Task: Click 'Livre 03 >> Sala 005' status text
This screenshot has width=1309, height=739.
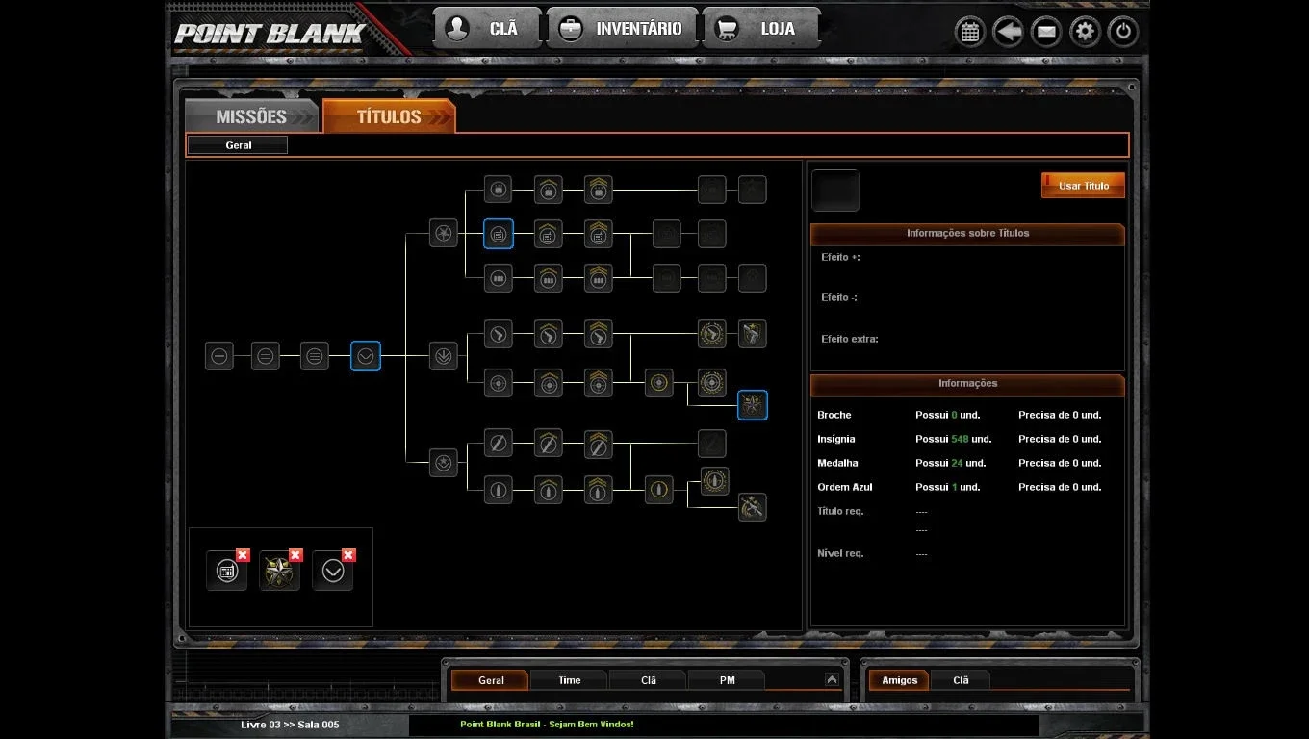Action: pos(290,725)
